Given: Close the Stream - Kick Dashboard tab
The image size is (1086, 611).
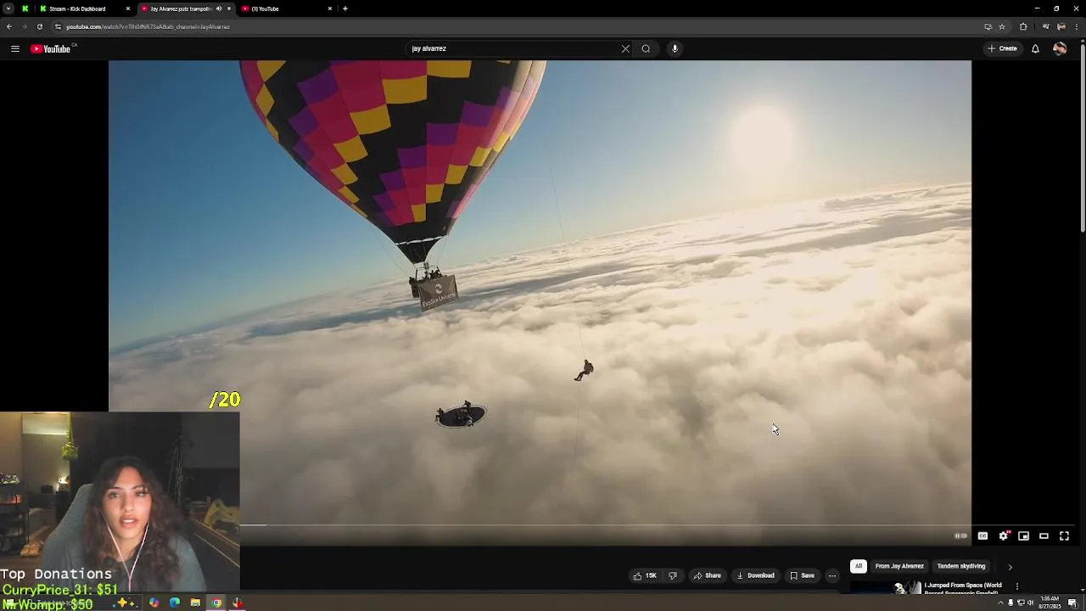Looking at the screenshot, I should [128, 8].
